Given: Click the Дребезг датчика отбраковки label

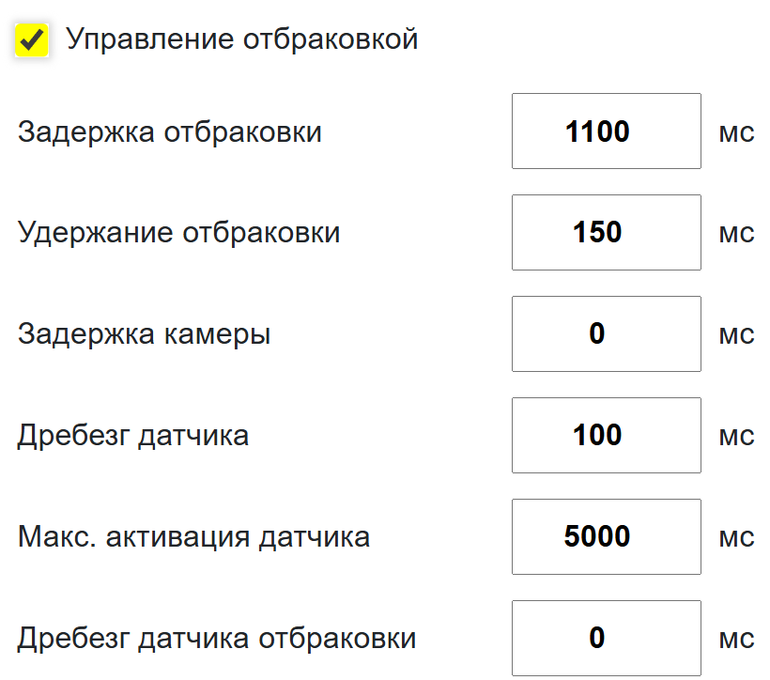Looking at the screenshot, I should tap(217, 639).
